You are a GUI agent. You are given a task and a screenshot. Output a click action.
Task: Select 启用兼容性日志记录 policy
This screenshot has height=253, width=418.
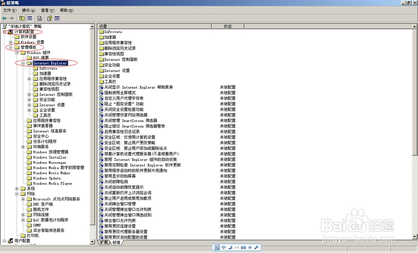tap(122, 132)
